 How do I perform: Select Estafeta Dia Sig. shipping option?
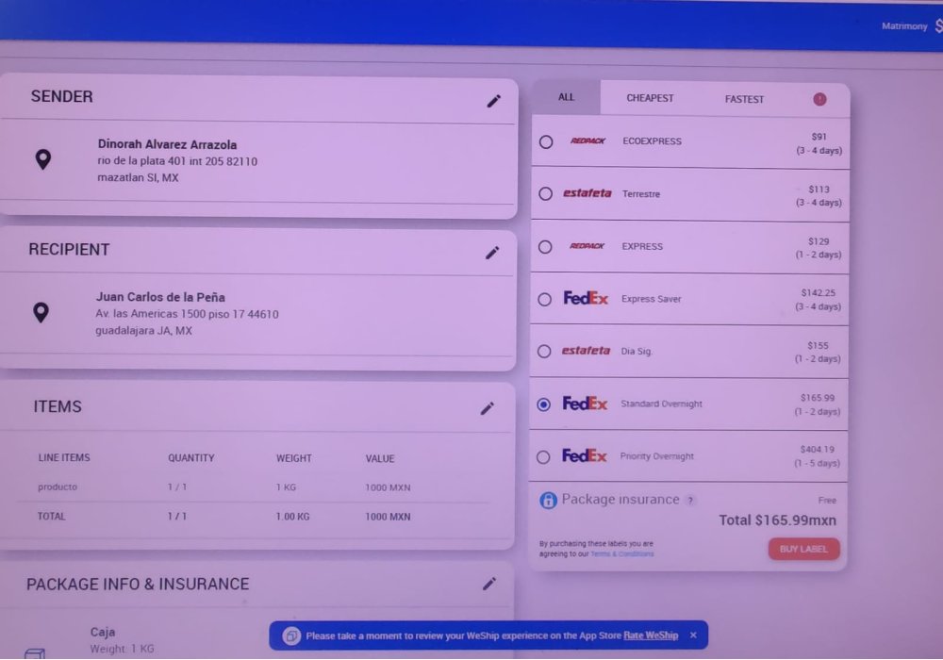point(544,352)
